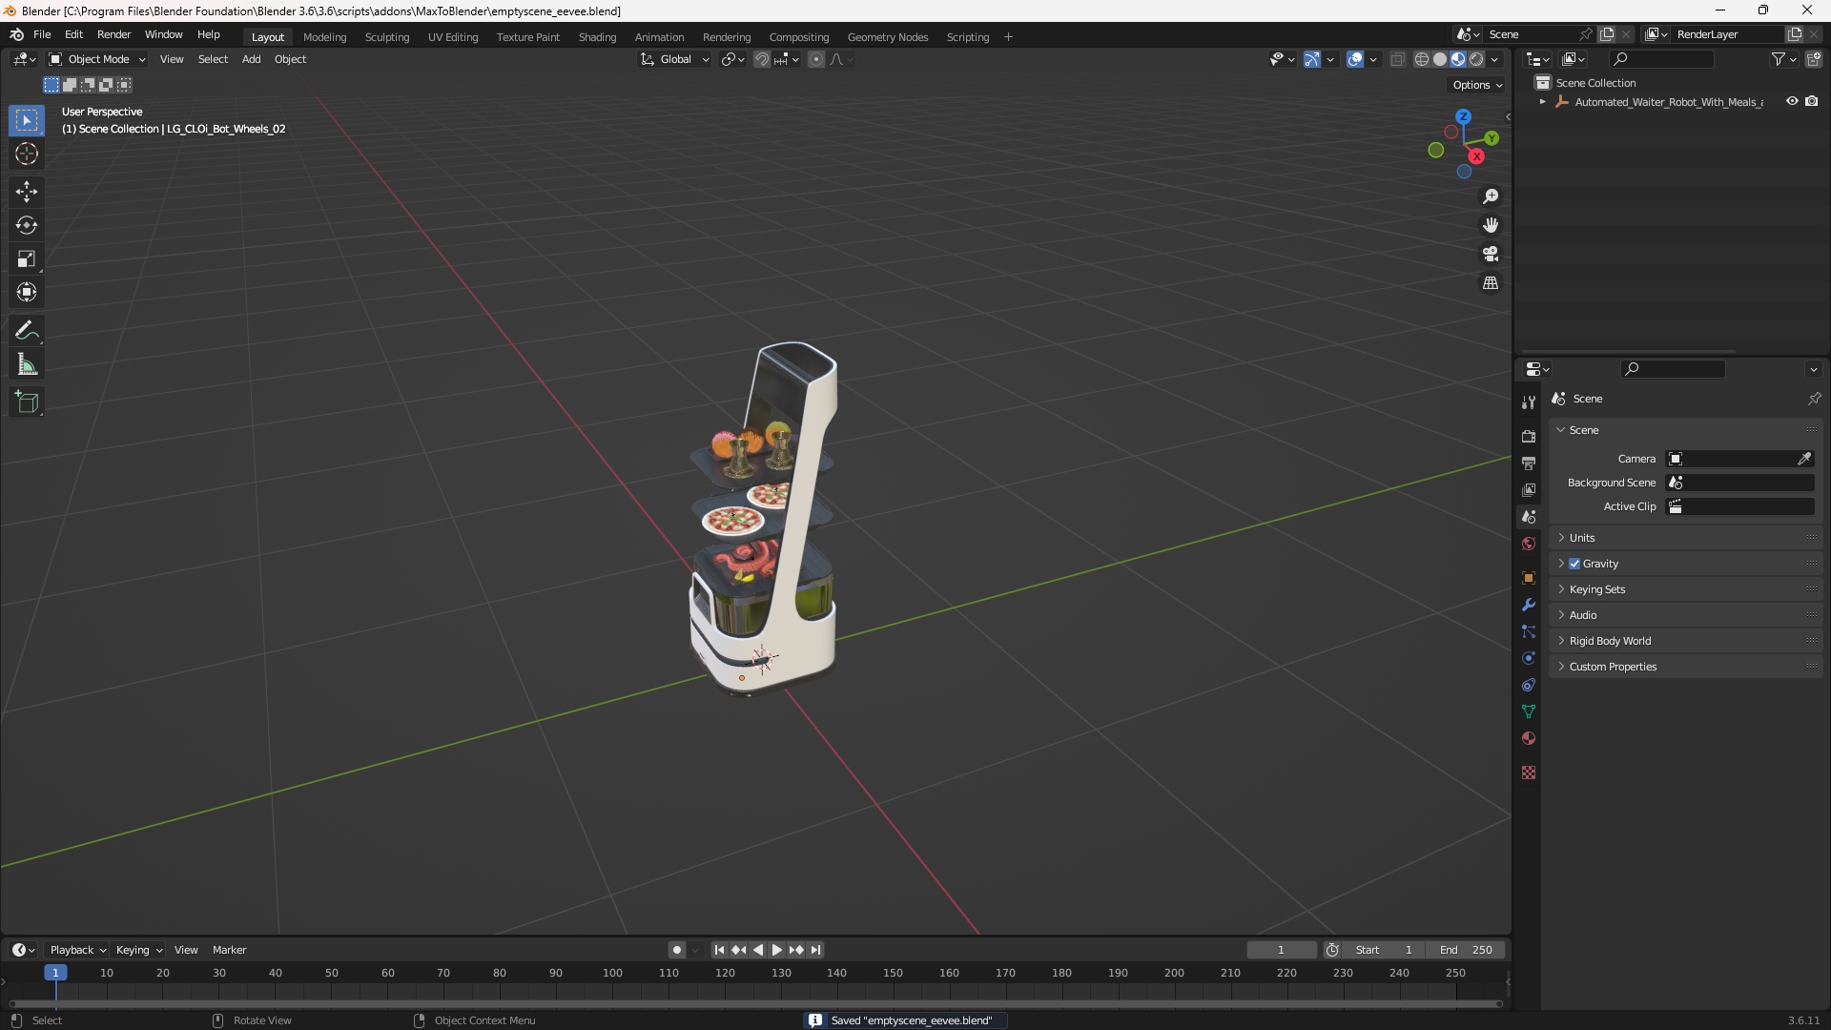Activate the Scale tool
The image size is (1831, 1030).
[27, 258]
